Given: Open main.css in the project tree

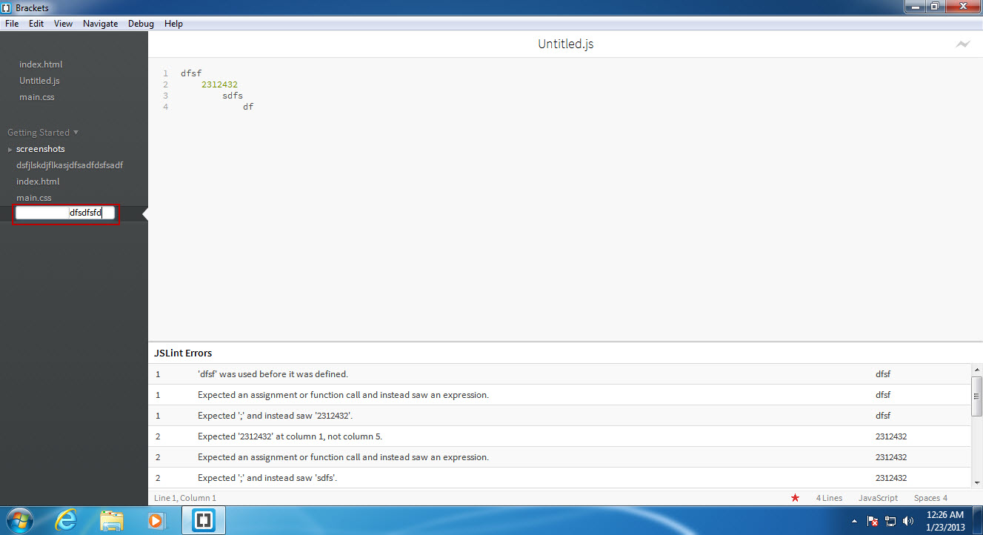Looking at the screenshot, I should (x=34, y=198).
